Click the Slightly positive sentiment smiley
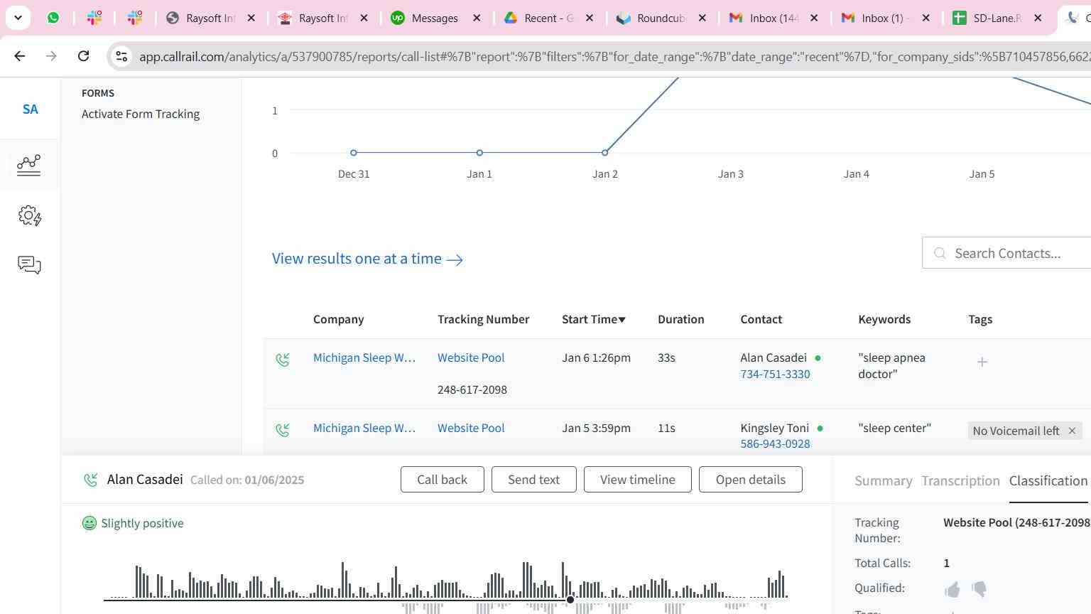This screenshot has width=1091, height=614. click(89, 523)
